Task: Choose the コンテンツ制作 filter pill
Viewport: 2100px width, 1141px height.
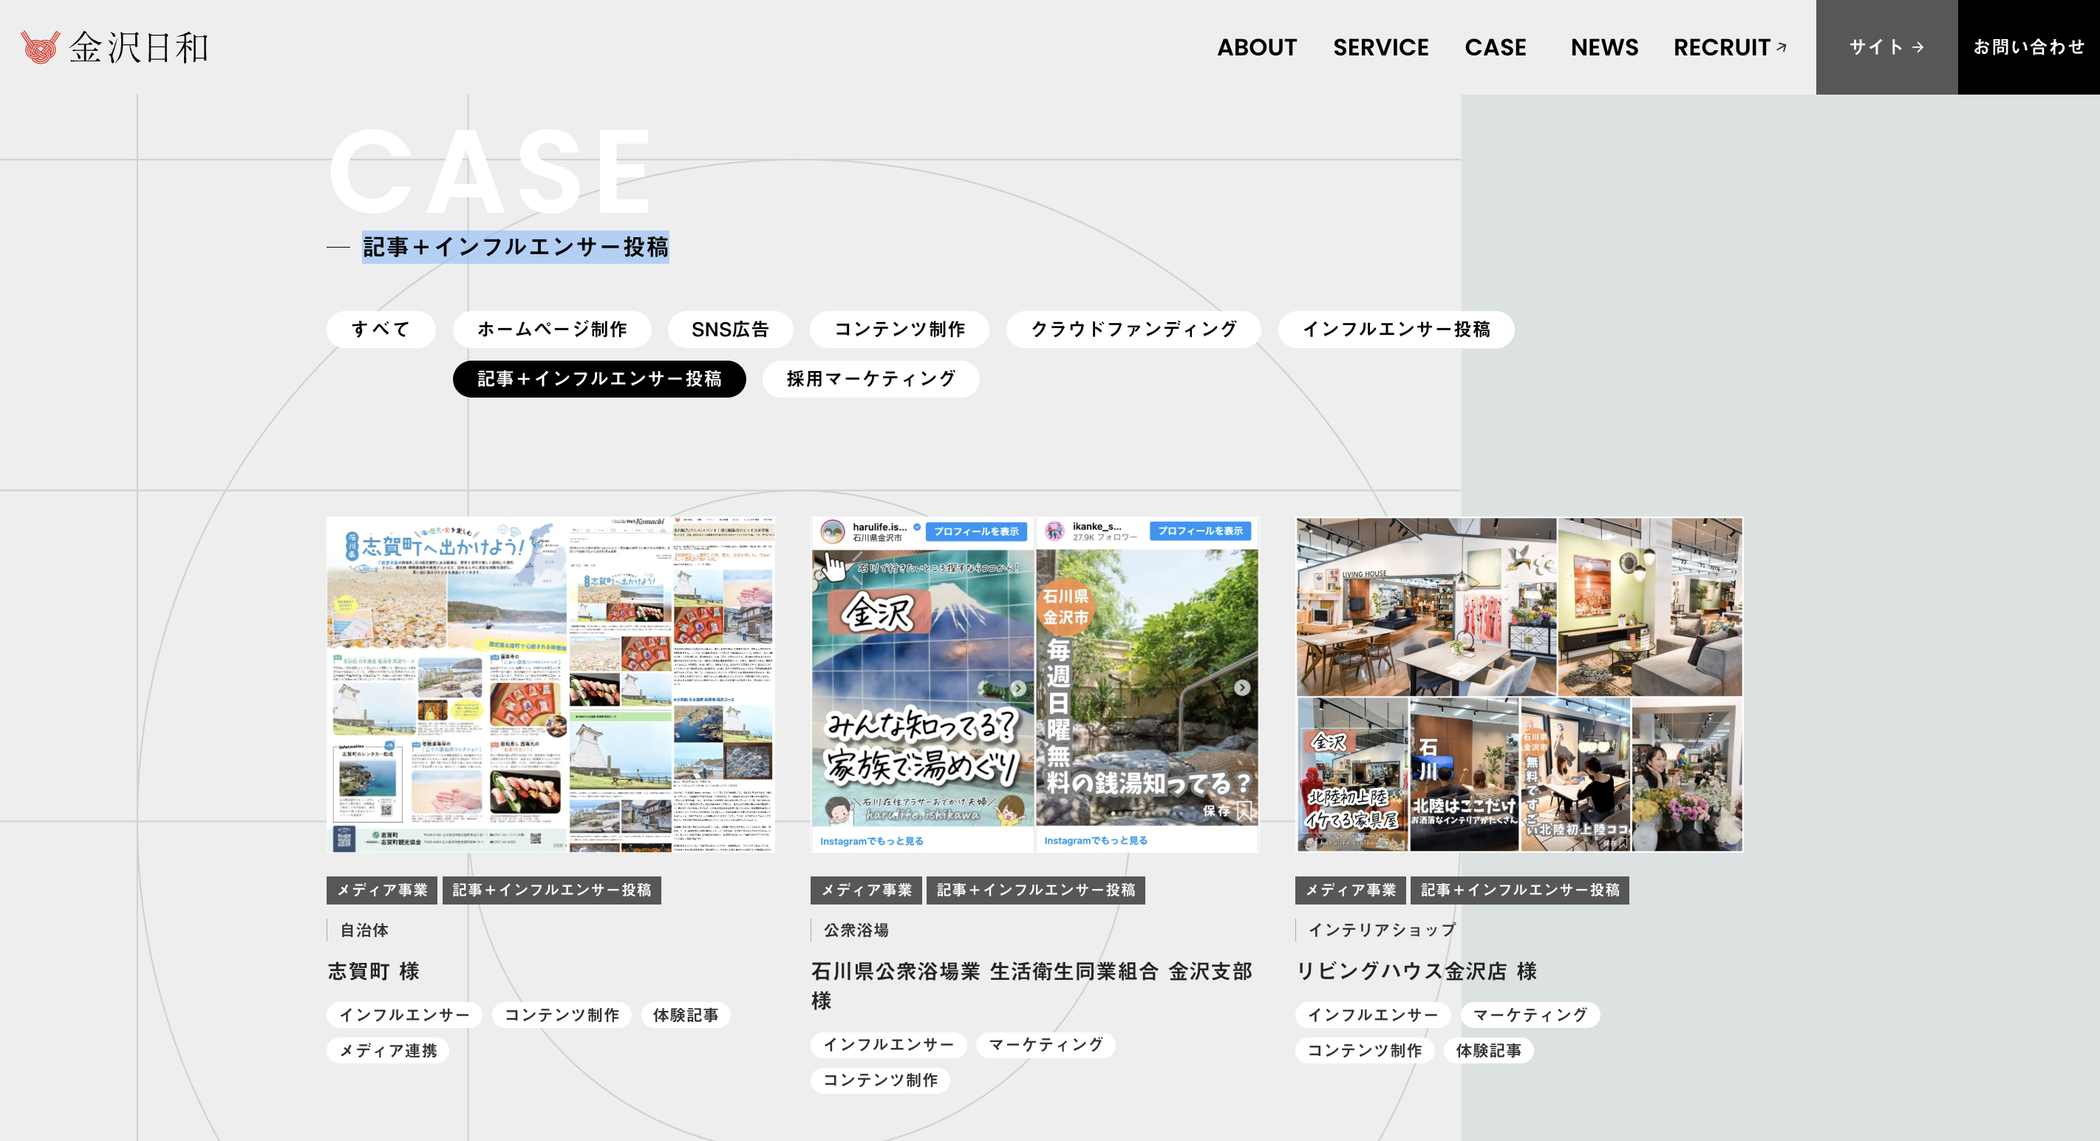Action: [x=899, y=330]
